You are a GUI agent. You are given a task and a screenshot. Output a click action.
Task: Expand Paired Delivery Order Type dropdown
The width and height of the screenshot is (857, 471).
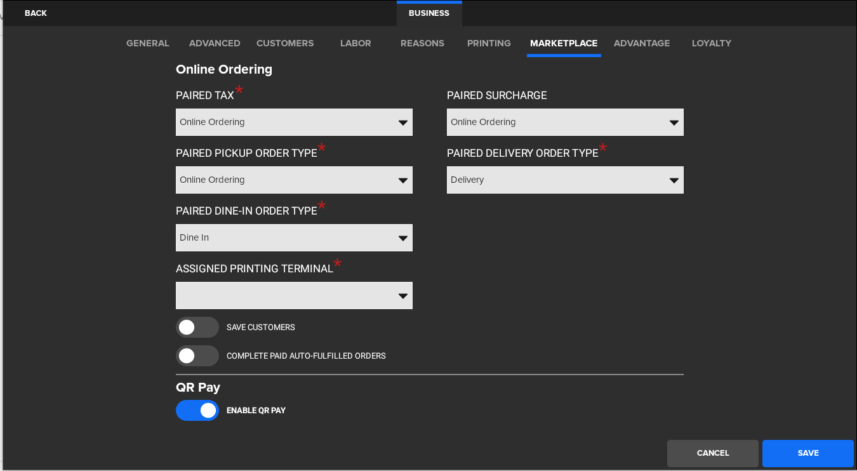565,180
